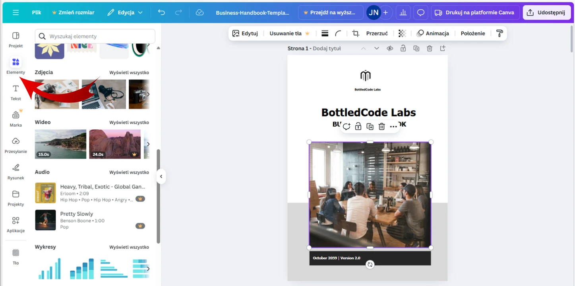Click the elements panel scrollbar

158,196
